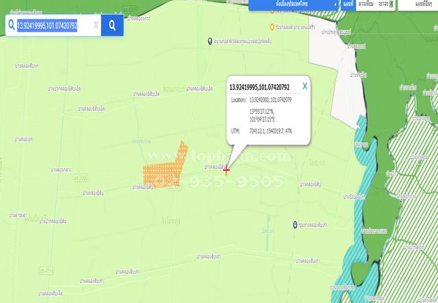Click the traffic indicator icon next to จราจร
This screenshot has height=303, width=438.
[392, 4]
